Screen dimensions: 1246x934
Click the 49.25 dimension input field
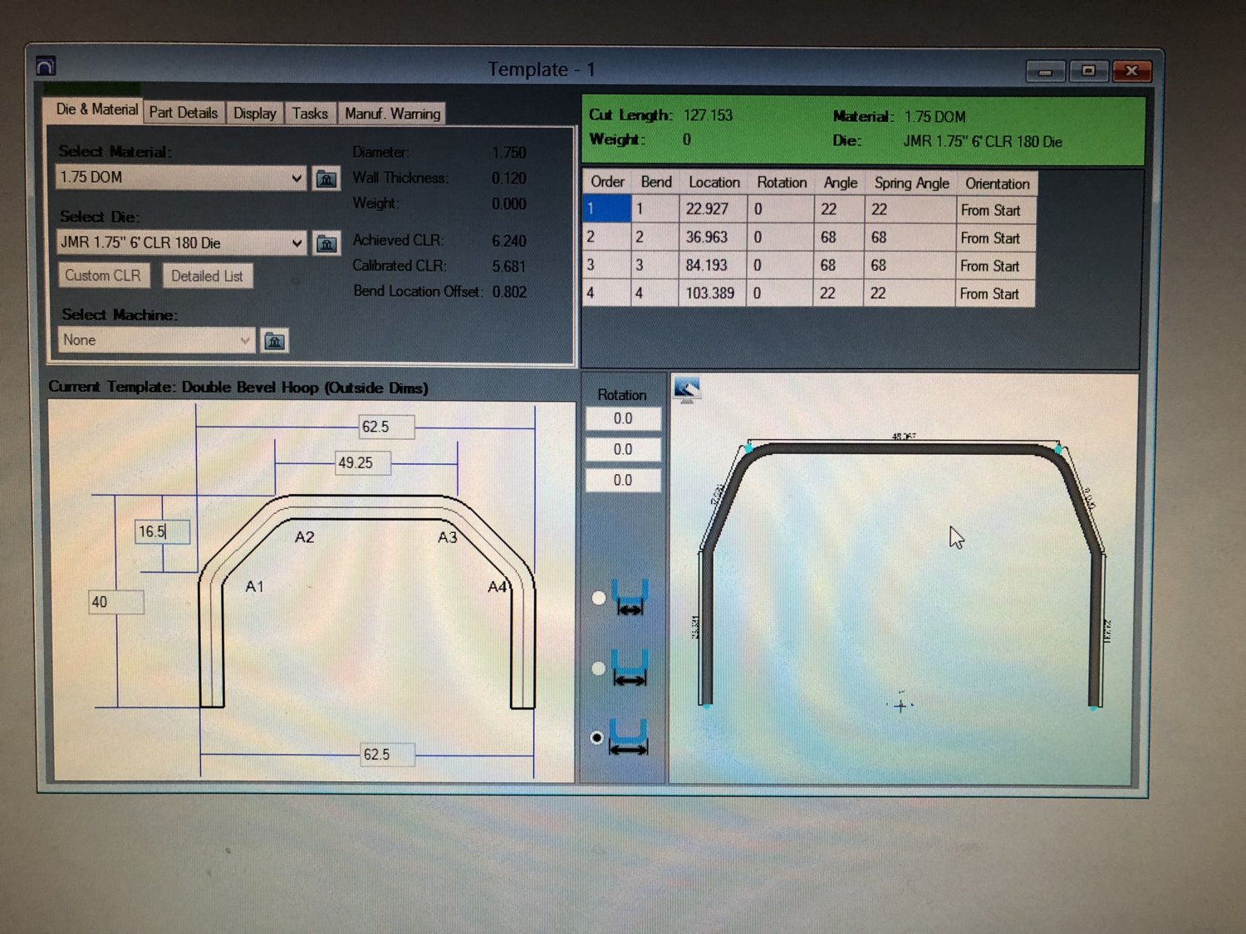(363, 462)
